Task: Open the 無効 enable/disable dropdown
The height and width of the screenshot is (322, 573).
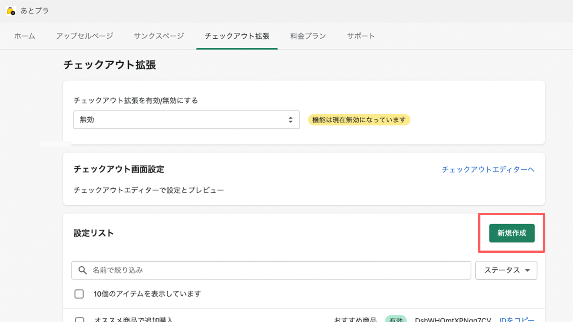Action: point(187,120)
